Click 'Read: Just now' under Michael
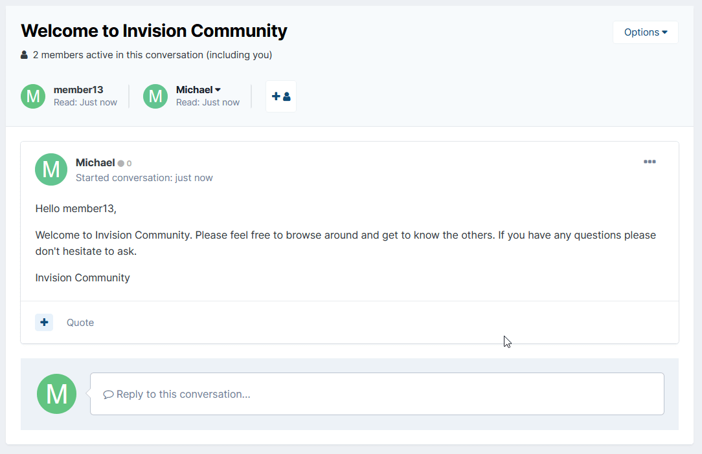 pyautogui.click(x=208, y=102)
